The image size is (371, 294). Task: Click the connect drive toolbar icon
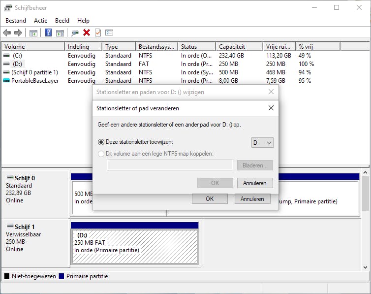[75, 33]
